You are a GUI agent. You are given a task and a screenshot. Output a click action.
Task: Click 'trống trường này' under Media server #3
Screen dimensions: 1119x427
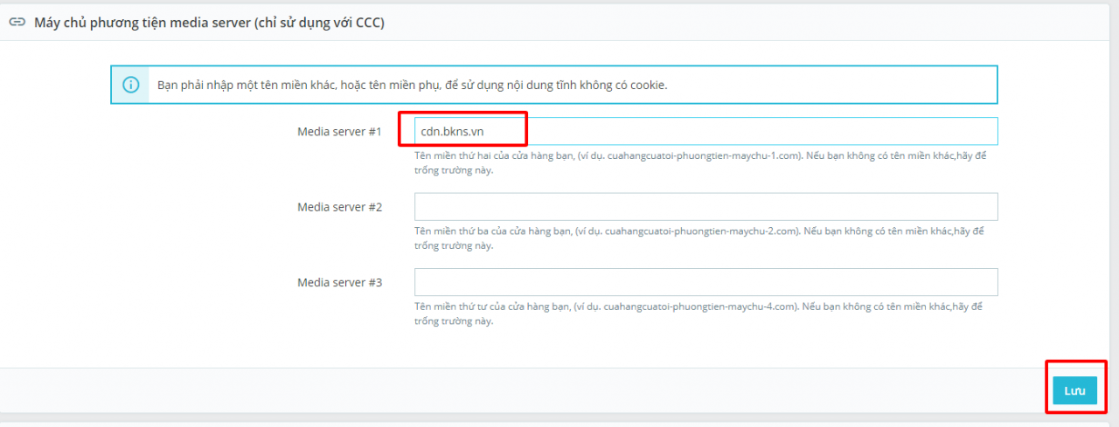[454, 320]
